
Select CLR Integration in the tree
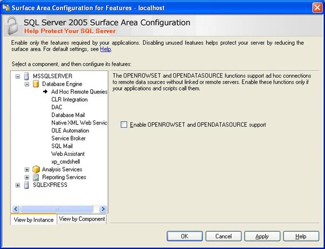(x=69, y=100)
